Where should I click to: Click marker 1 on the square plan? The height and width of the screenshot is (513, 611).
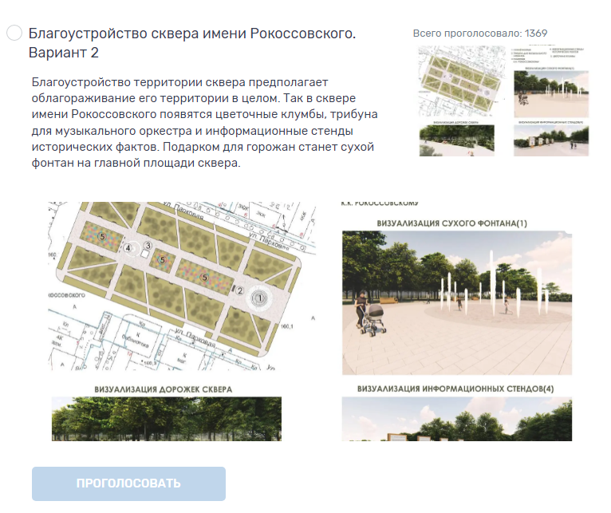(x=258, y=297)
